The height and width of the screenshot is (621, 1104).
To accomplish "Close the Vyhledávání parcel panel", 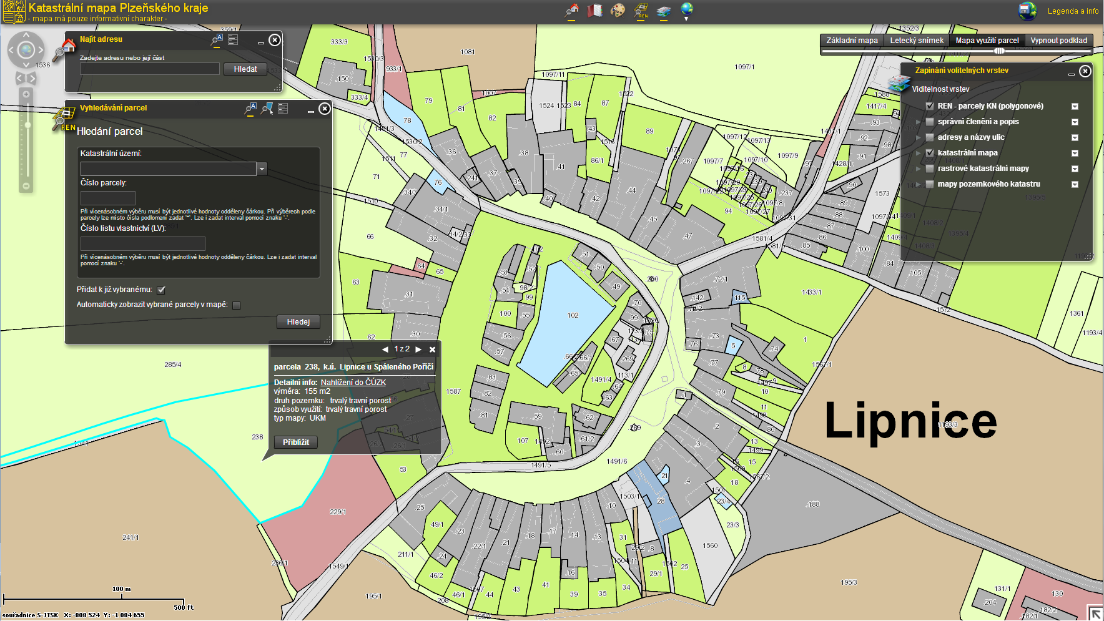I will point(325,109).
